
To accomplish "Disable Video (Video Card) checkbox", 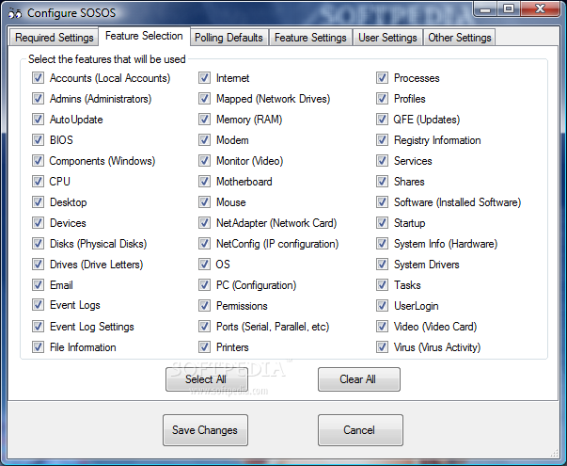I will (382, 326).
